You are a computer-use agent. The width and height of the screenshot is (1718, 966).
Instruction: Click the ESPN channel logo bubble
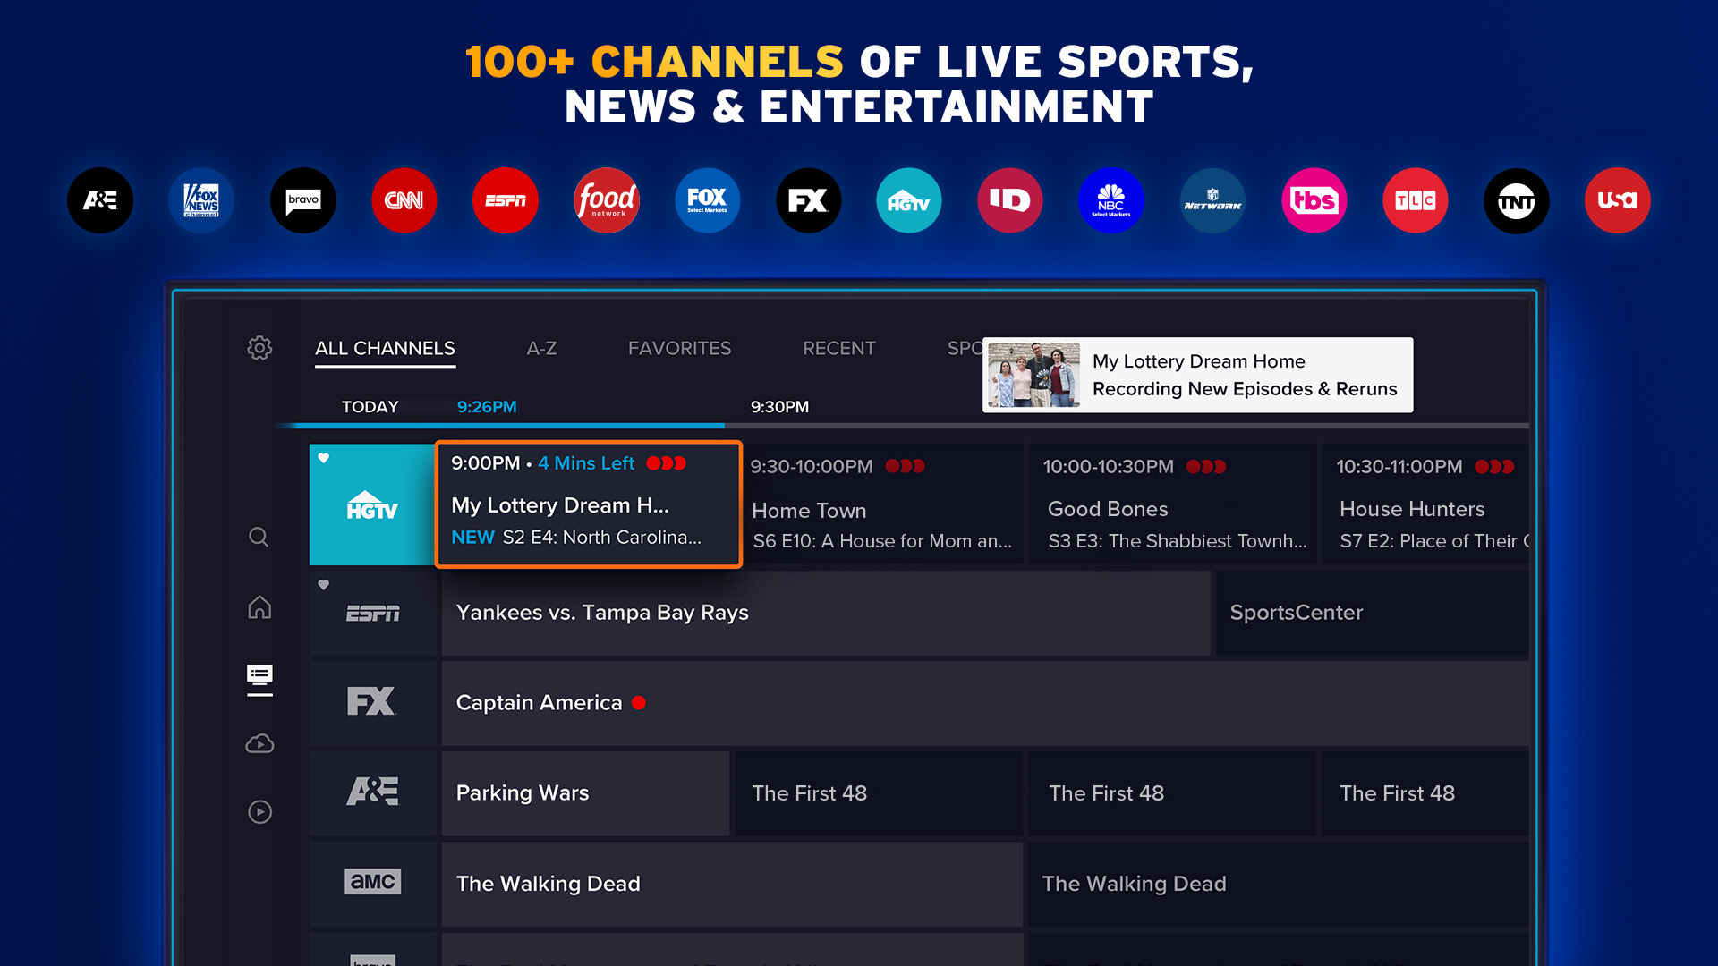505,200
